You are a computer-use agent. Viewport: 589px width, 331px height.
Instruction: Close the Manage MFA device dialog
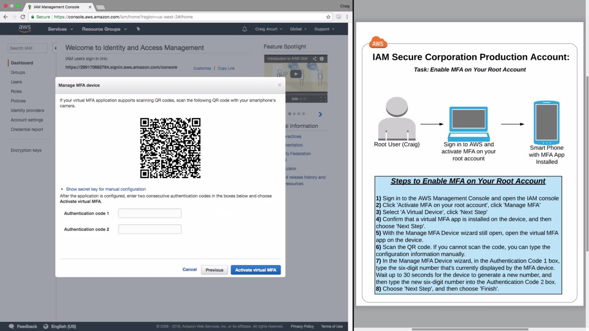279,85
